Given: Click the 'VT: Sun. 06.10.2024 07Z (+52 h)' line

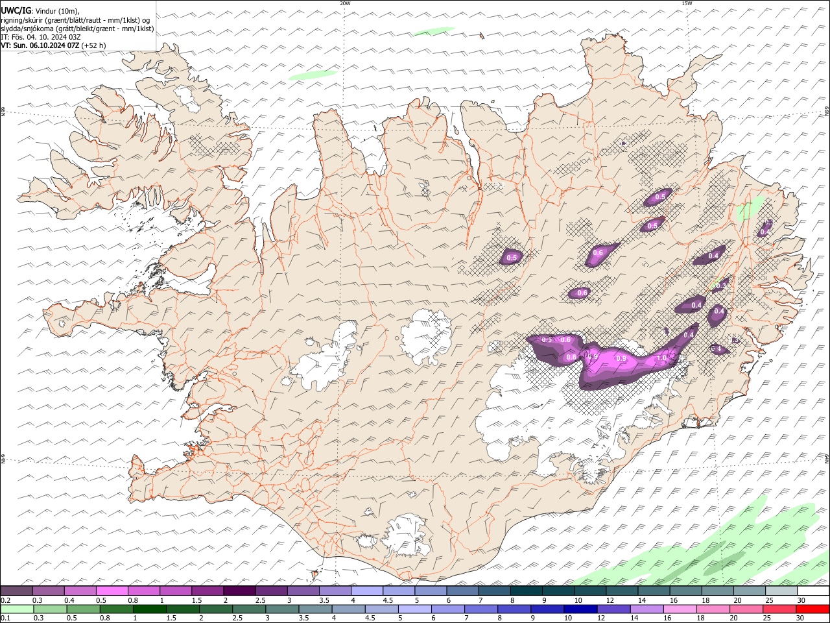Looking at the screenshot, I should [x=53, y=45].
